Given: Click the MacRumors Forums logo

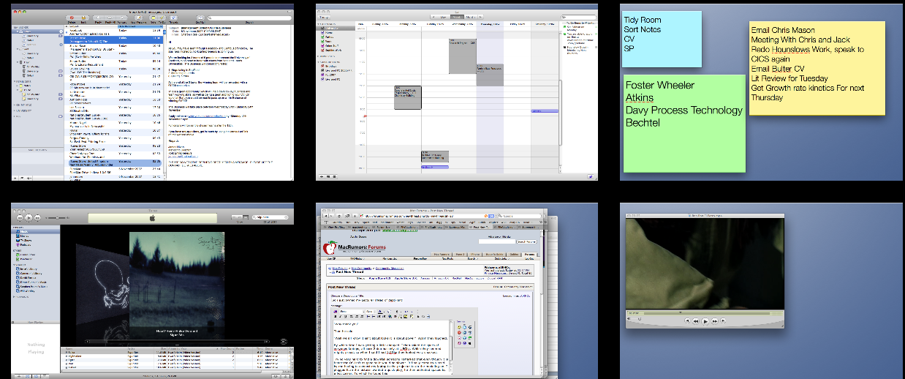Looking at the screenshot, I should point(354,248).
